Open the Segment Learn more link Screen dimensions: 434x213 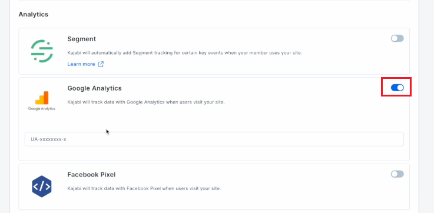pyautogui.click(x=81, y=64)
